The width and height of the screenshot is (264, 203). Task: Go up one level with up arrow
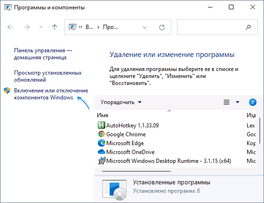54,27
